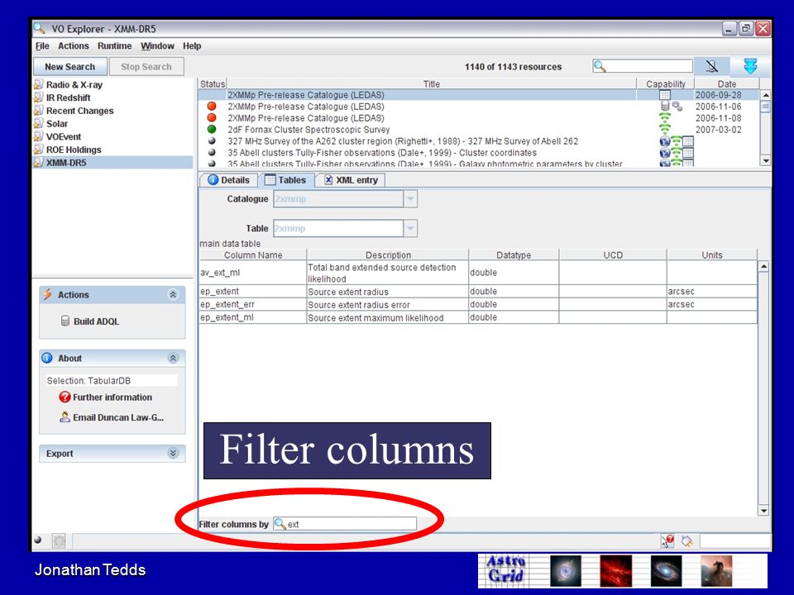Click the blue double-arrow down icon
794x595 pixels.
pyautogui.click(x=750, y=66)
